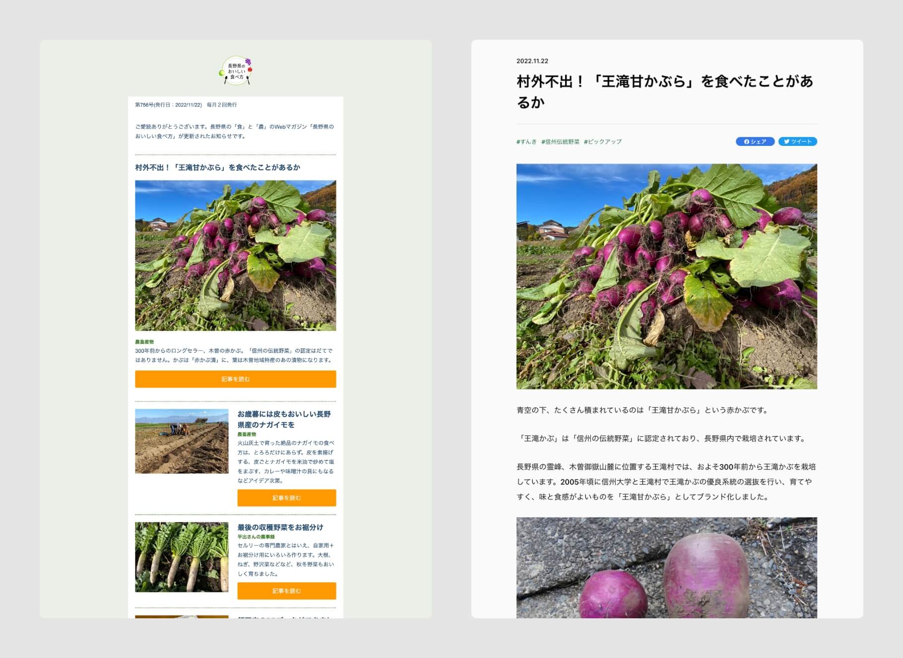Viewport: 903px width, 658px height.
Task: Click the #ピックアップ hashtag
Action: [x=603, y=142]
